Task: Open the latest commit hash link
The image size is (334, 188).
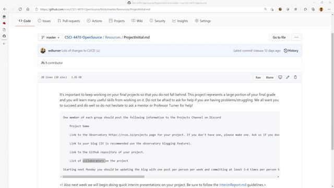Action: click(258, 51)
